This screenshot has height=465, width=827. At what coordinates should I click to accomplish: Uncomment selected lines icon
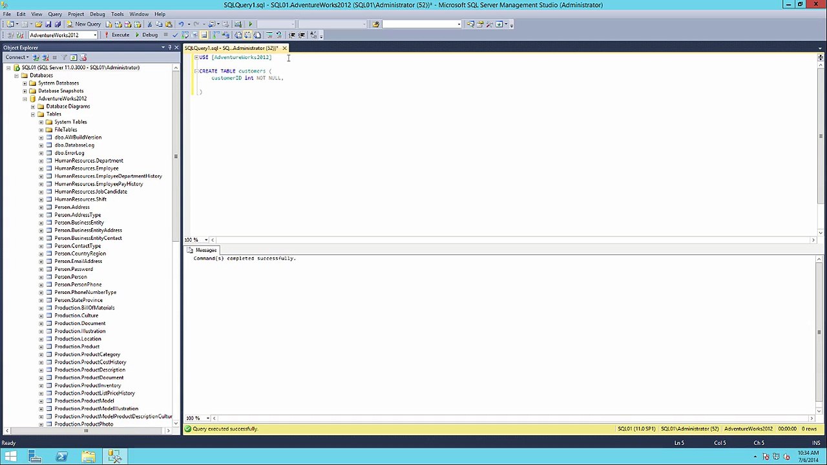click(278, 35)
